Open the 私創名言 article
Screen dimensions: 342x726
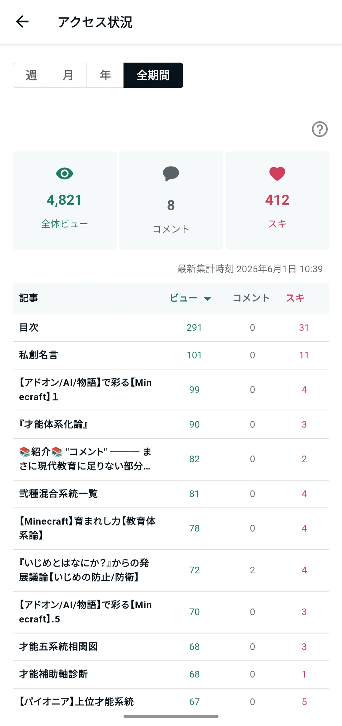pyautogui.click(x=171, y=355)
